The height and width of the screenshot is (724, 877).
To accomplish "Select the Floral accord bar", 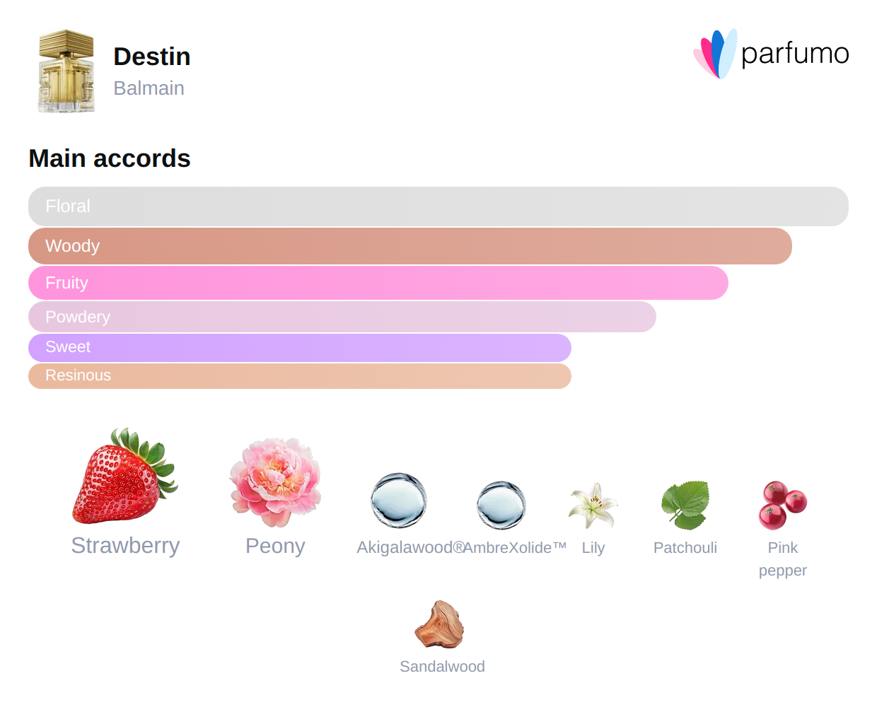I will (438, 206).
